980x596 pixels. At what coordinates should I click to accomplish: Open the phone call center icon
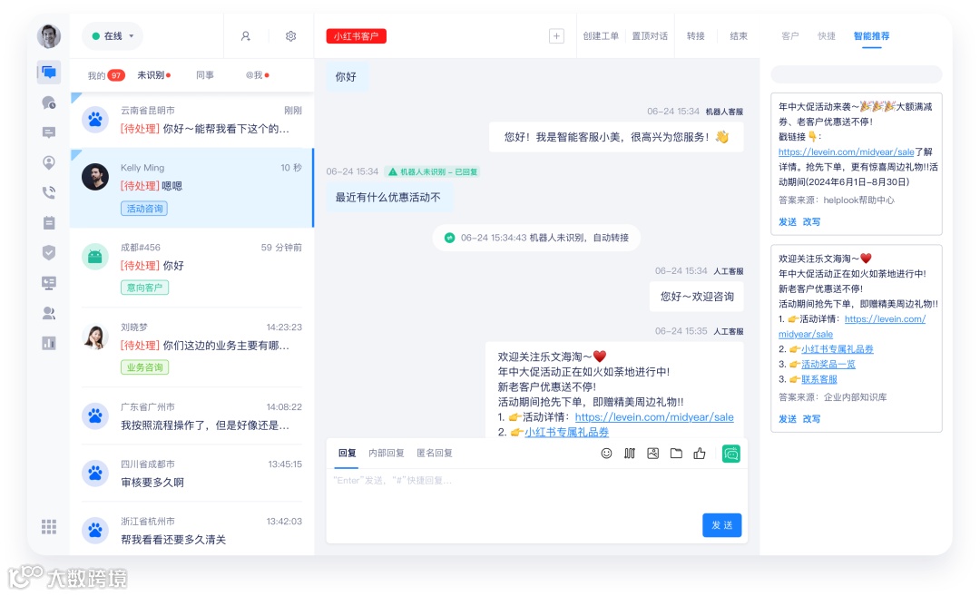point(49,192)
